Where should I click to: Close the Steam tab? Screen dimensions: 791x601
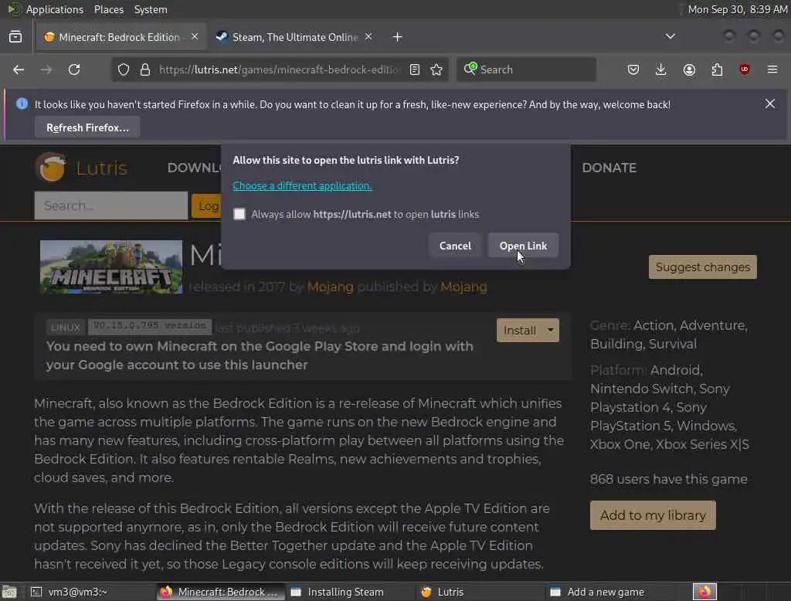tap(368, 37)
